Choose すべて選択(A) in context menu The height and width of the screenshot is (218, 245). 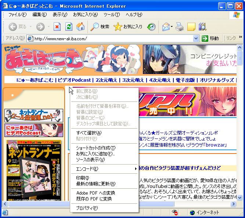(104, 133)
